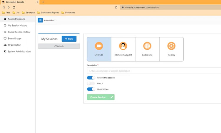Open the Dashboards/Reports bookmark folder

(x=48, y=13)
